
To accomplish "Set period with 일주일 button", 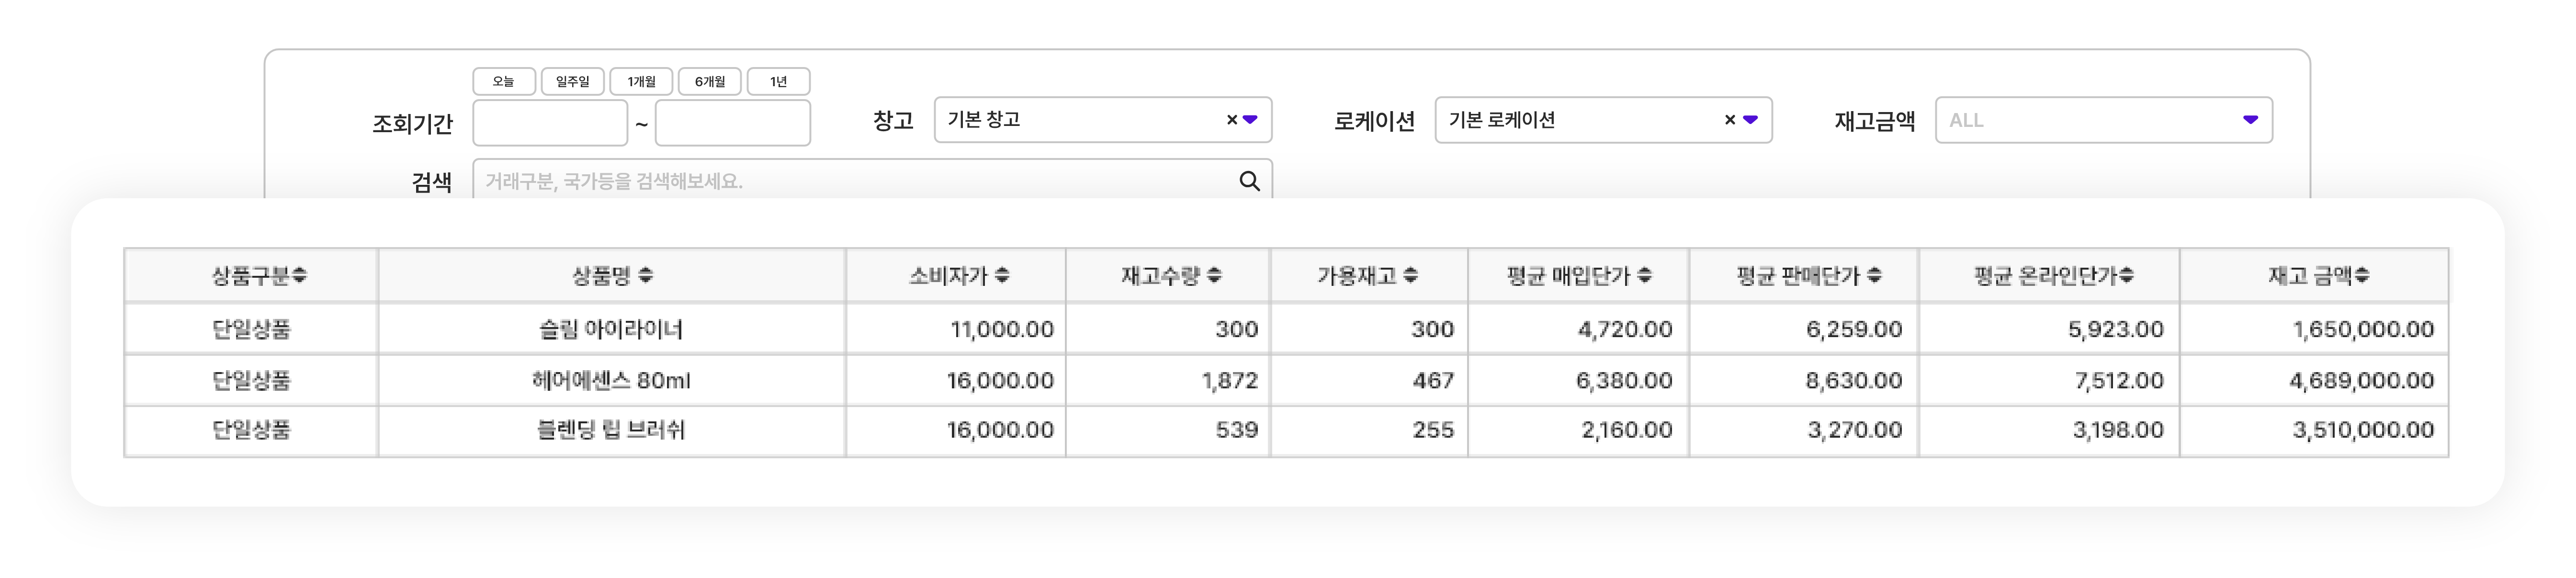I will click(x=573, y=81).
